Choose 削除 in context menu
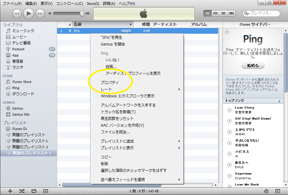 [x=104, y=164]
